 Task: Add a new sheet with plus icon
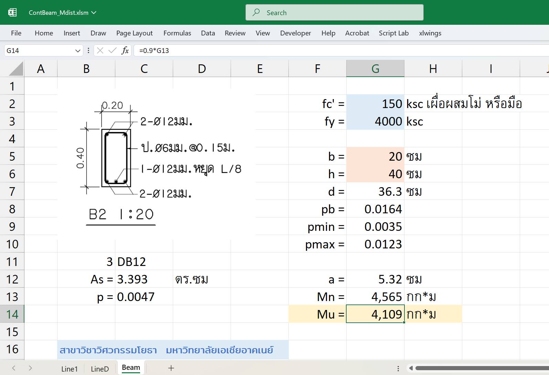tap(171, 368)
